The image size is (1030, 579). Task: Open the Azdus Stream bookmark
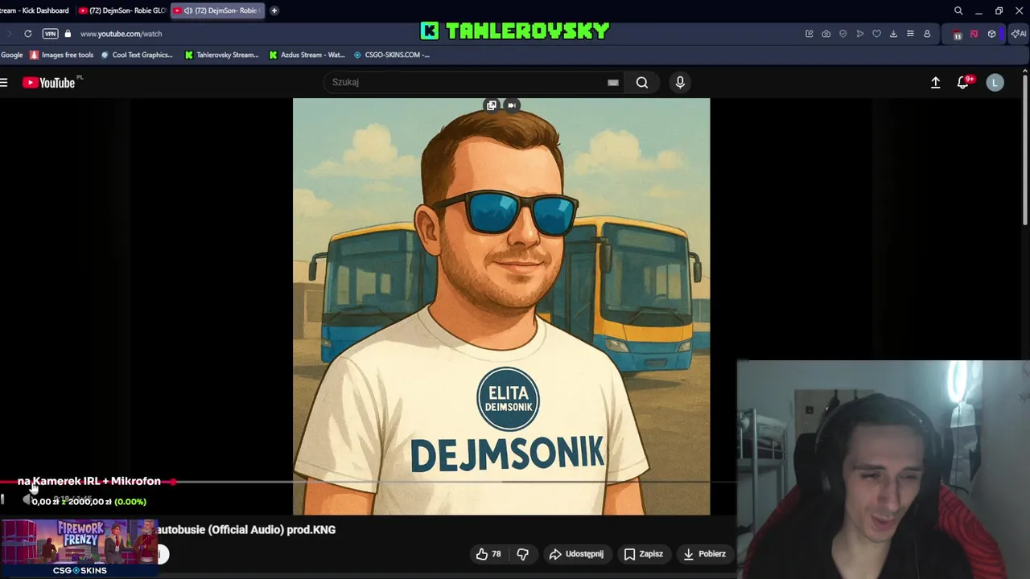click(307, 55)
